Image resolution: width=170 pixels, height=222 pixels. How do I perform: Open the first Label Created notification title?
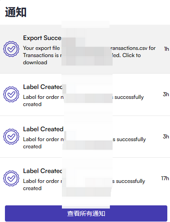(x=43, y=87)
